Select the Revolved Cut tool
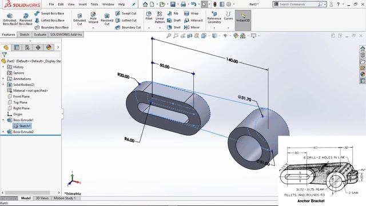The width and height of the screenshot is (366, 206). point(107,19)
